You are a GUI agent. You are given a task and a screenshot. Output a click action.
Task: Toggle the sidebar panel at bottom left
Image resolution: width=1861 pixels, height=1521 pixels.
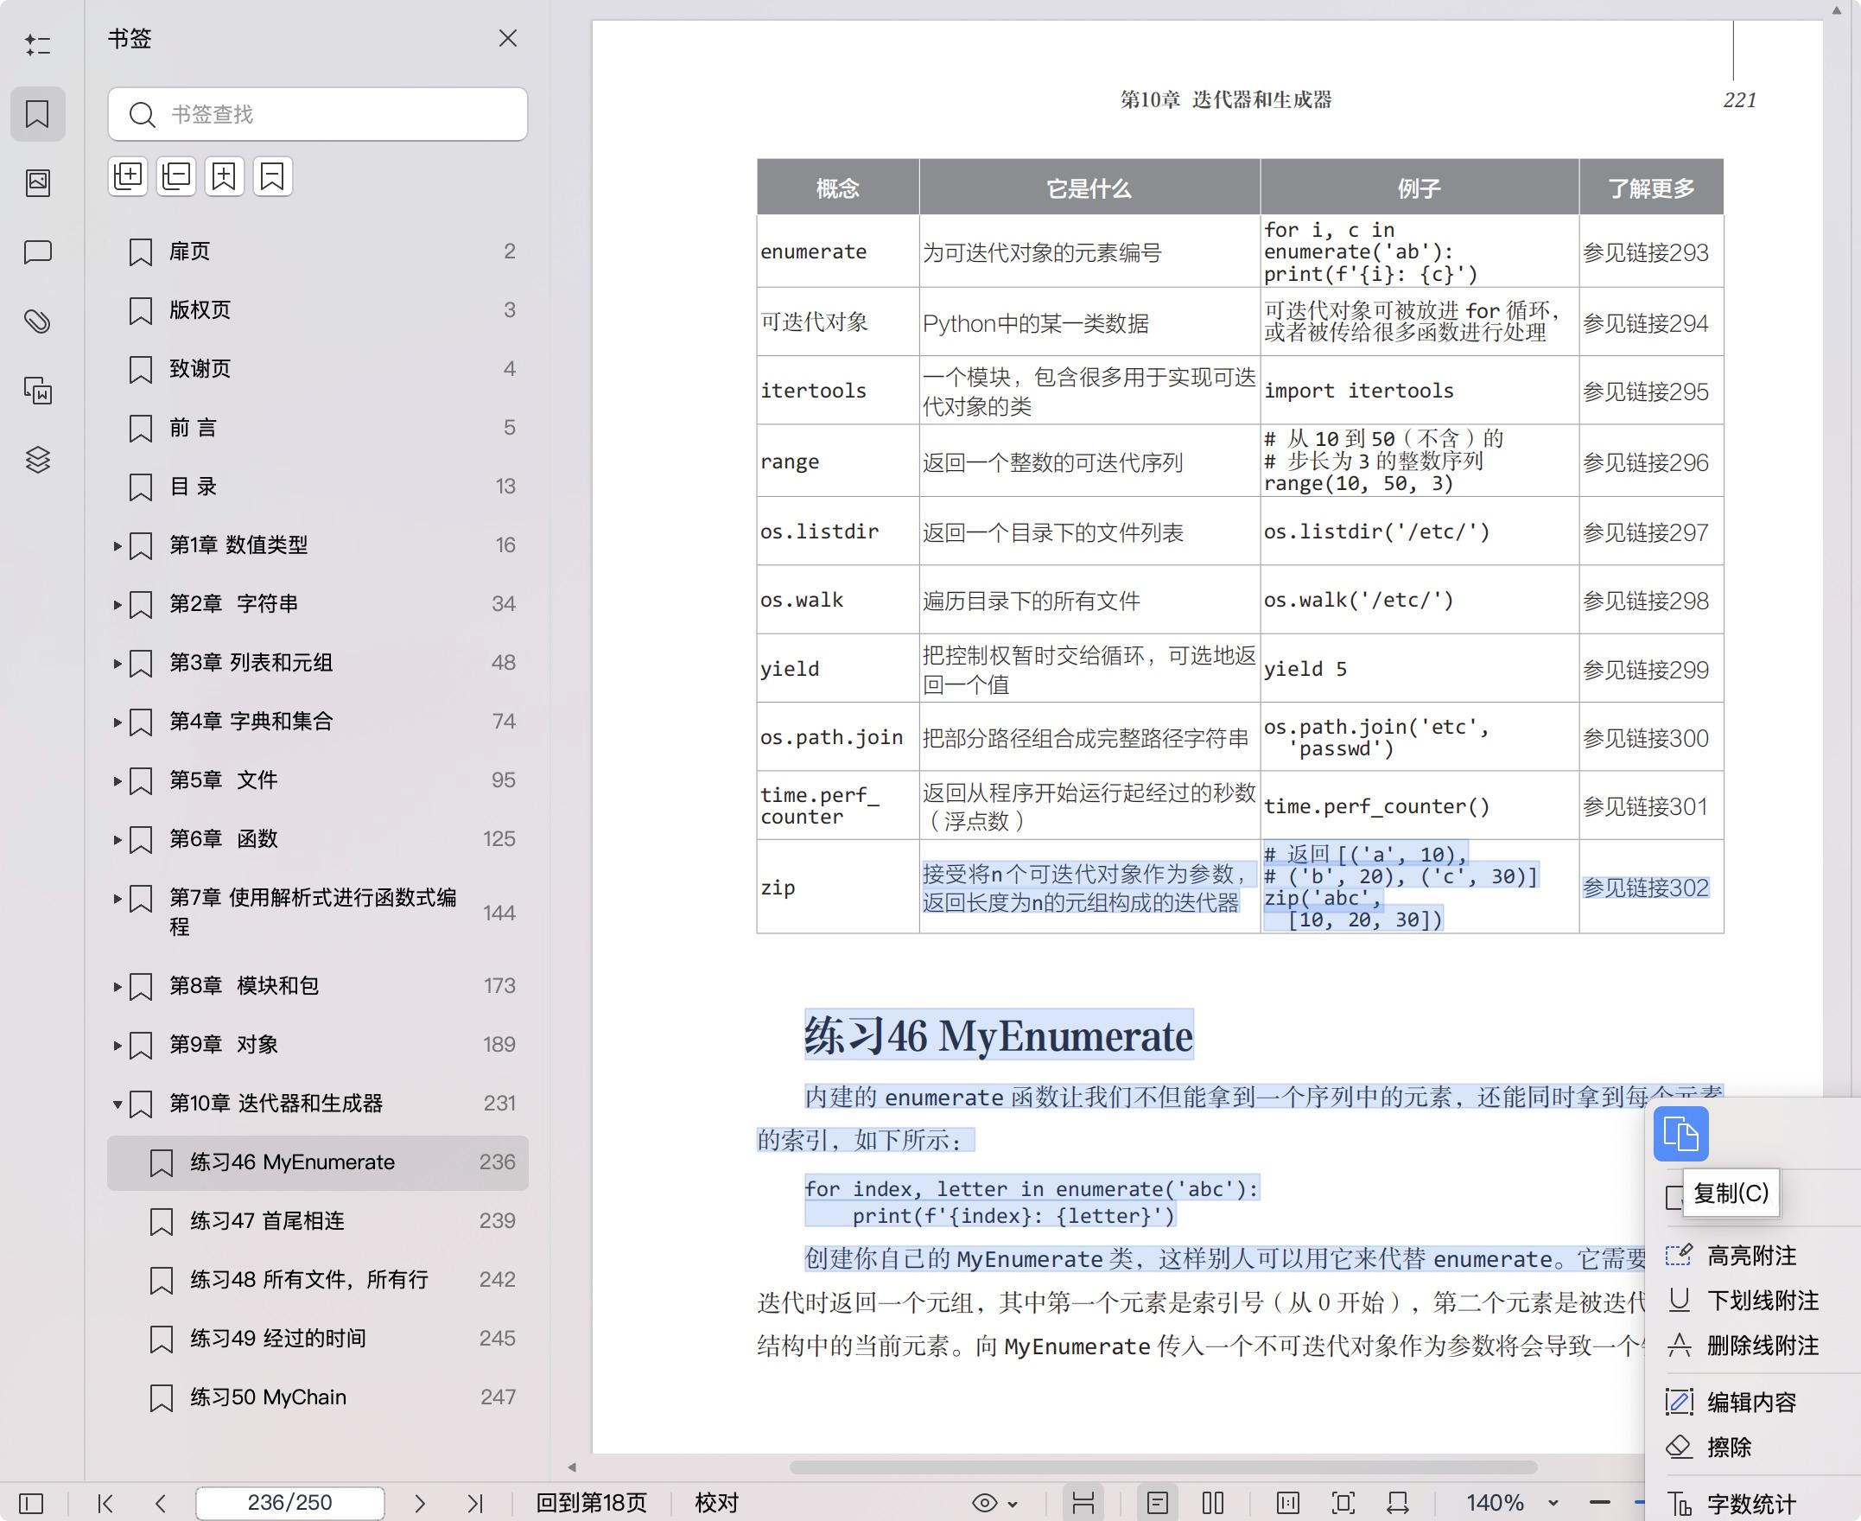[30, 1504]
